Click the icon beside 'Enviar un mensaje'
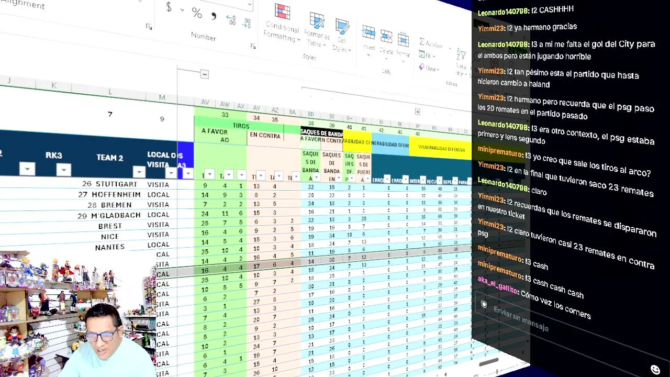 484,304
